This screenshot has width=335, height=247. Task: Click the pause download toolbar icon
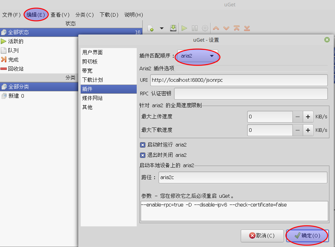click(x=195, y=28)
